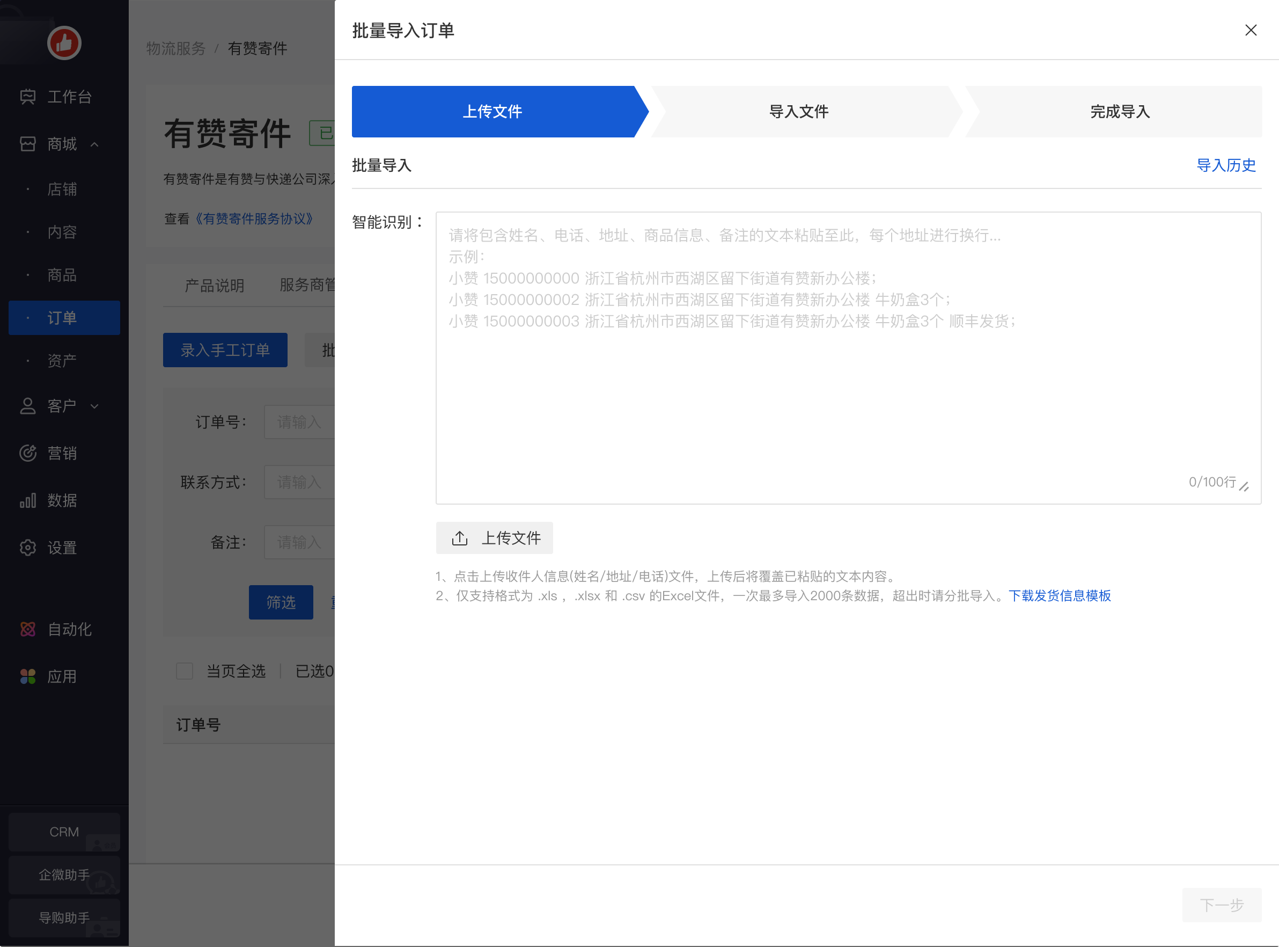Click the 营销 marketing target icon

point(27,453)
